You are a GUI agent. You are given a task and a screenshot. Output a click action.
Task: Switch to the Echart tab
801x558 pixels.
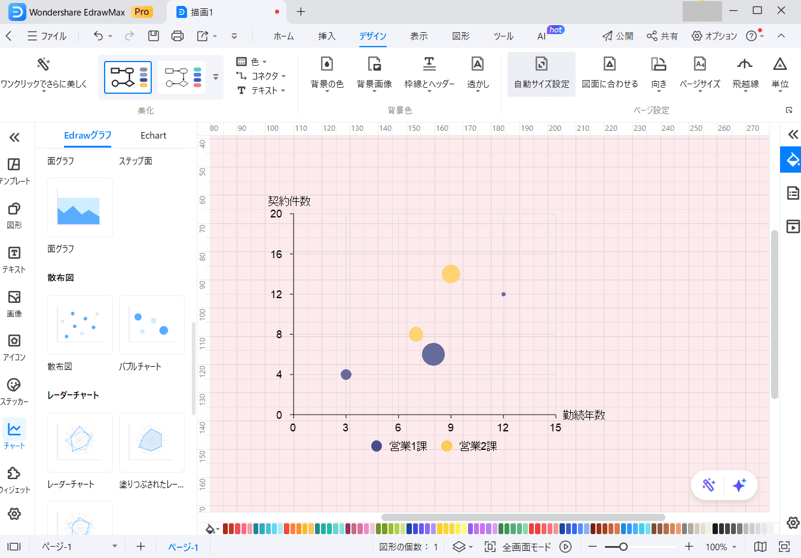(153, 136)
